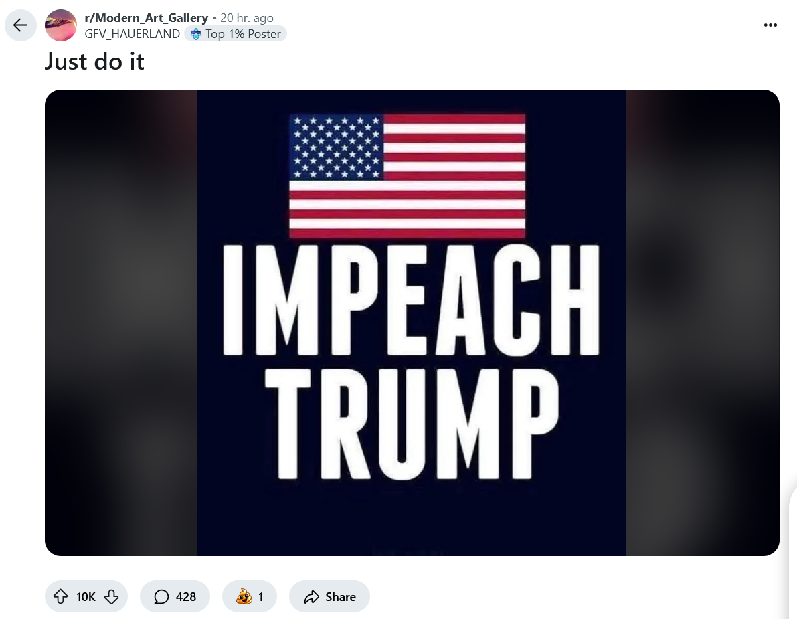The width and height of the screenshot is (797, 619).
Task: Upvote the post with the up arrow
Action: pos(60,596)
